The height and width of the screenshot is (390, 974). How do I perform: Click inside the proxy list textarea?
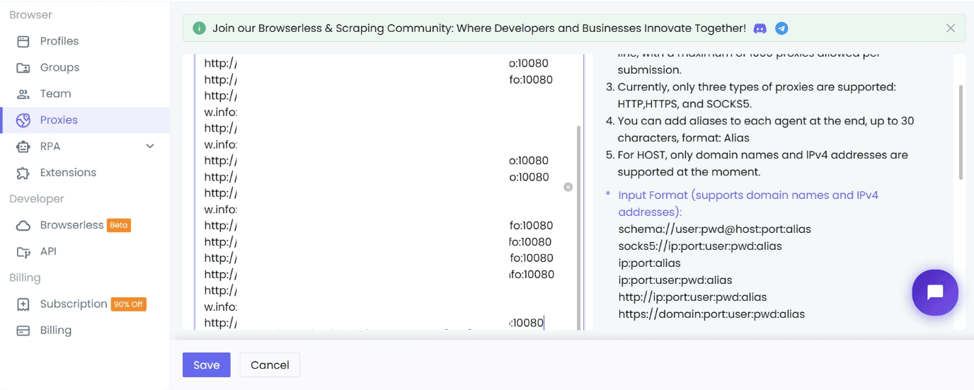389,193
